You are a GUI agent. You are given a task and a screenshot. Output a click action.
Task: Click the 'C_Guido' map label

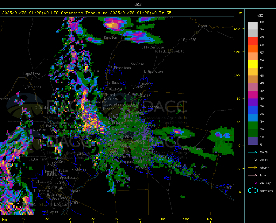[x=41, y=108]
